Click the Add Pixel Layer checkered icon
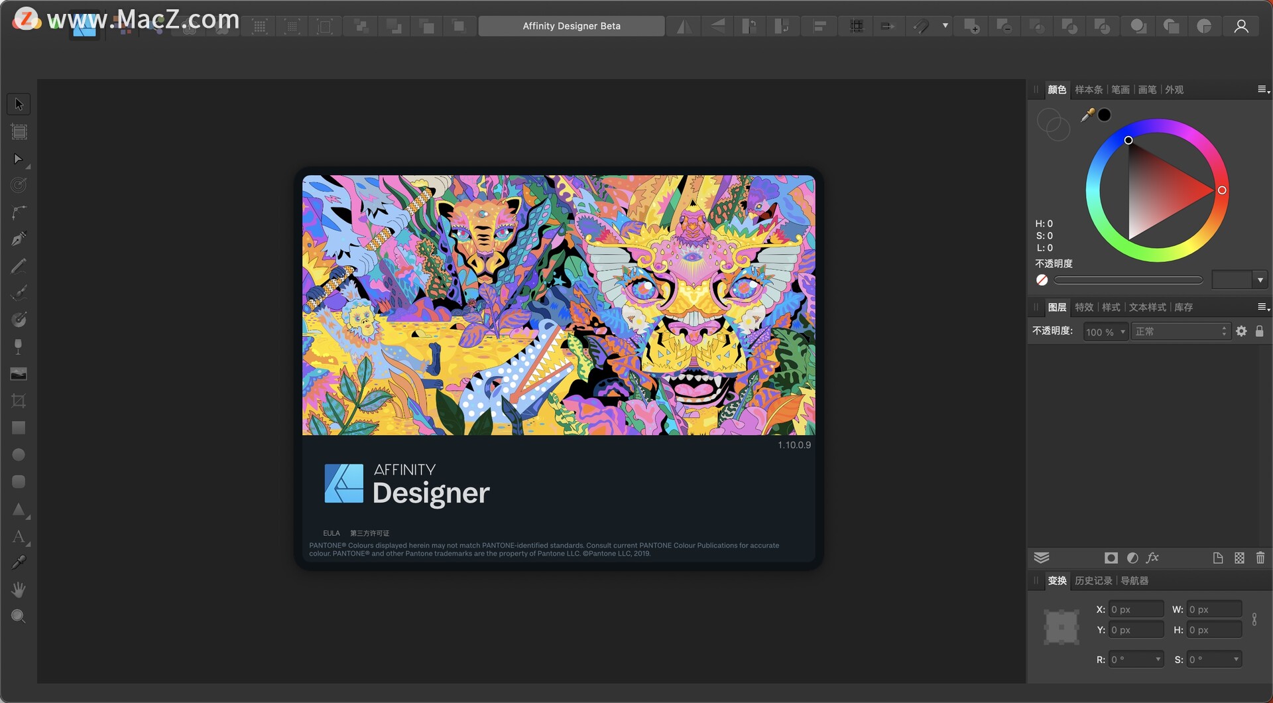The width and height of the screenshot is (1273, 703). click(1239, 558)
